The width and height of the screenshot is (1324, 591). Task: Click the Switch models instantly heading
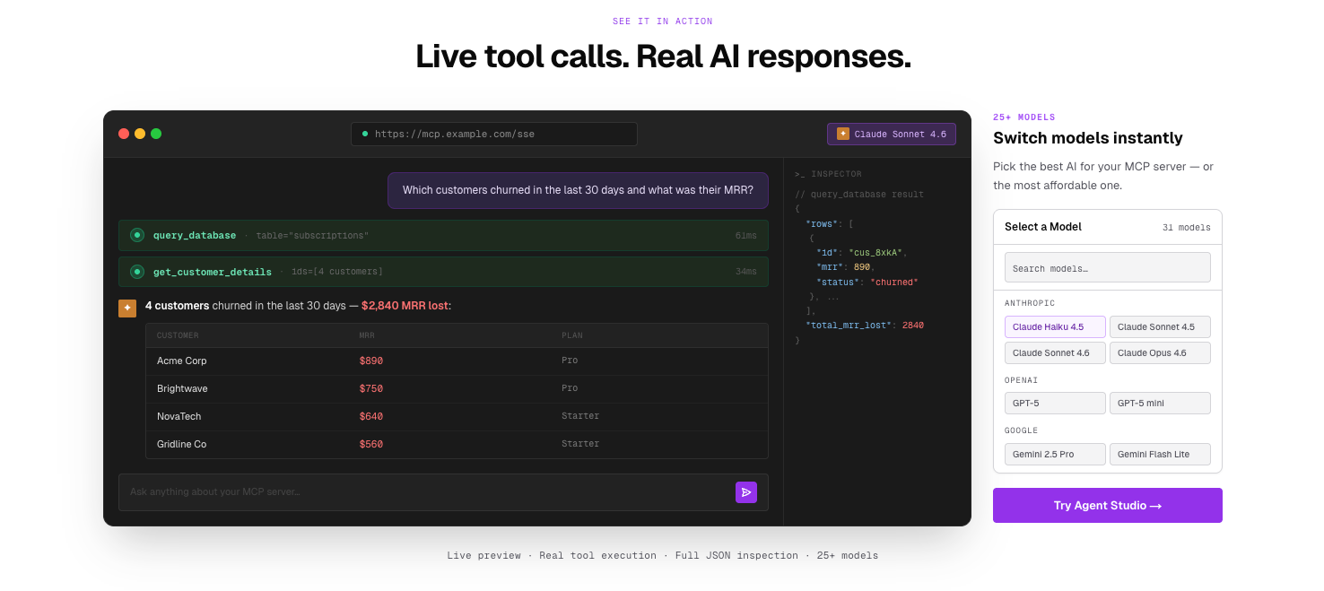click(1088, 138)
